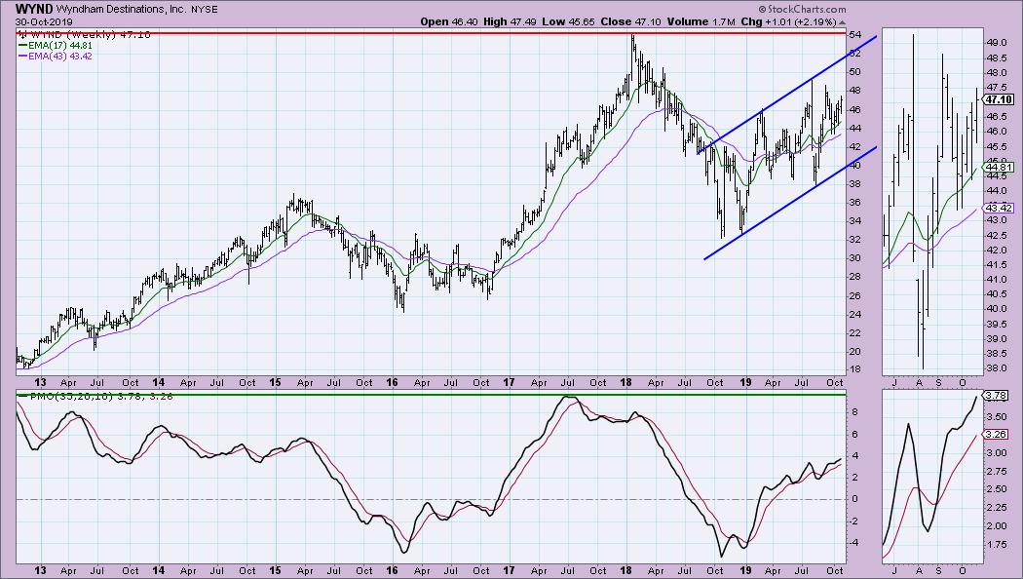Click the Close 47.10 value in header
The height and width of the screenshot is (579, 1023).
tap(630, 21)
